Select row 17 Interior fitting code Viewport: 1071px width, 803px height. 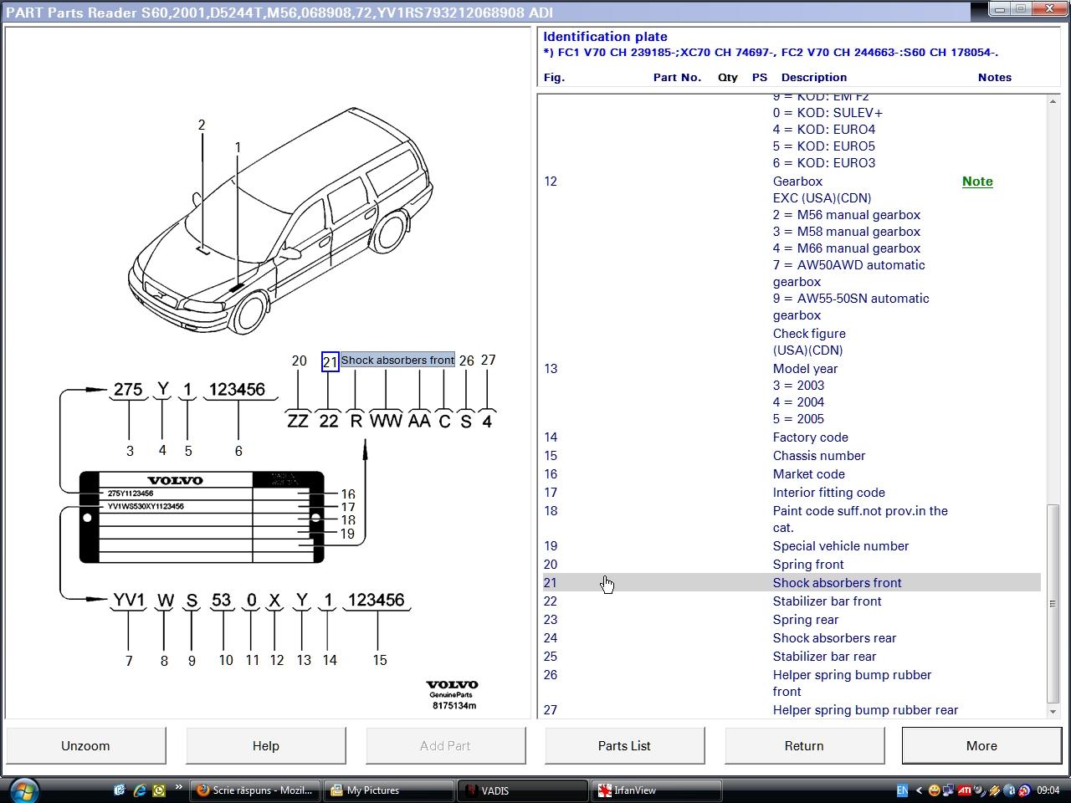point(792,493)
